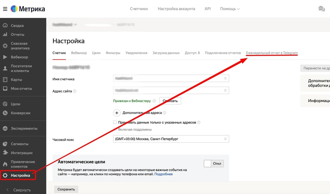The height and width of the screenshot is (194, 330).
Task: Open Часовой пояс timezone selector
Action: tap(171, 139)
